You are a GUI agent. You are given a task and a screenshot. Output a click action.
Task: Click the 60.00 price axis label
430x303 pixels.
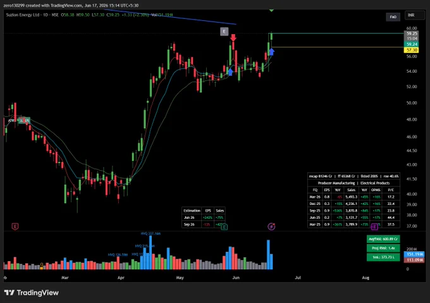click(412, 28)
